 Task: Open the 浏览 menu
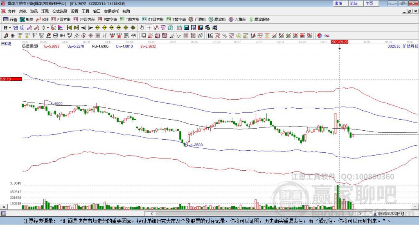pyautogui.click(x=23, y=11)
